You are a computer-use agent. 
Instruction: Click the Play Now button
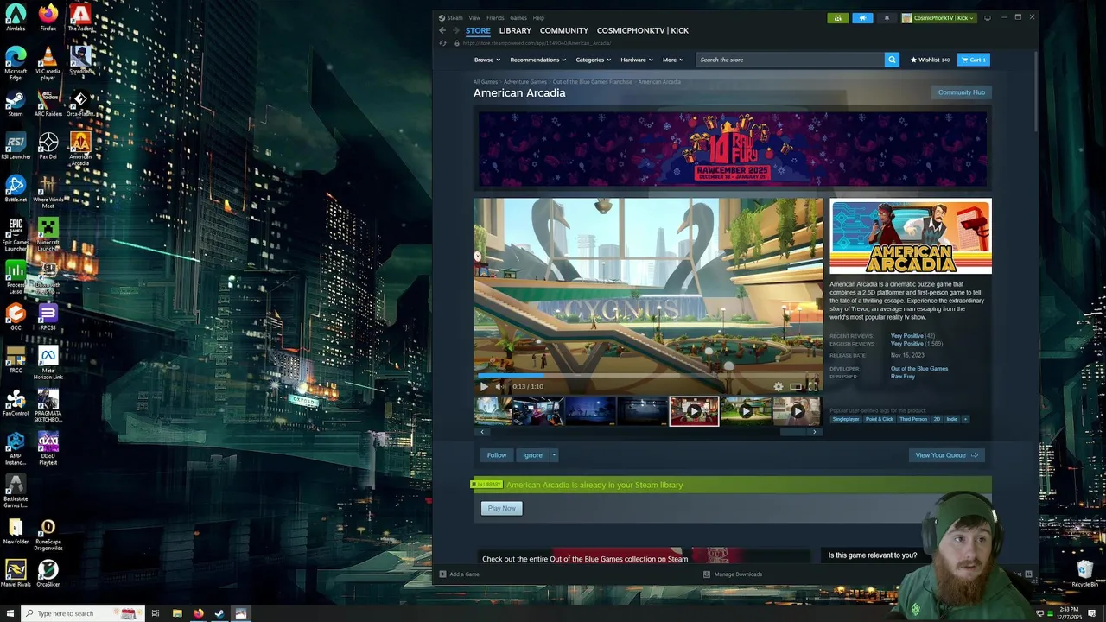coord(501,508)
